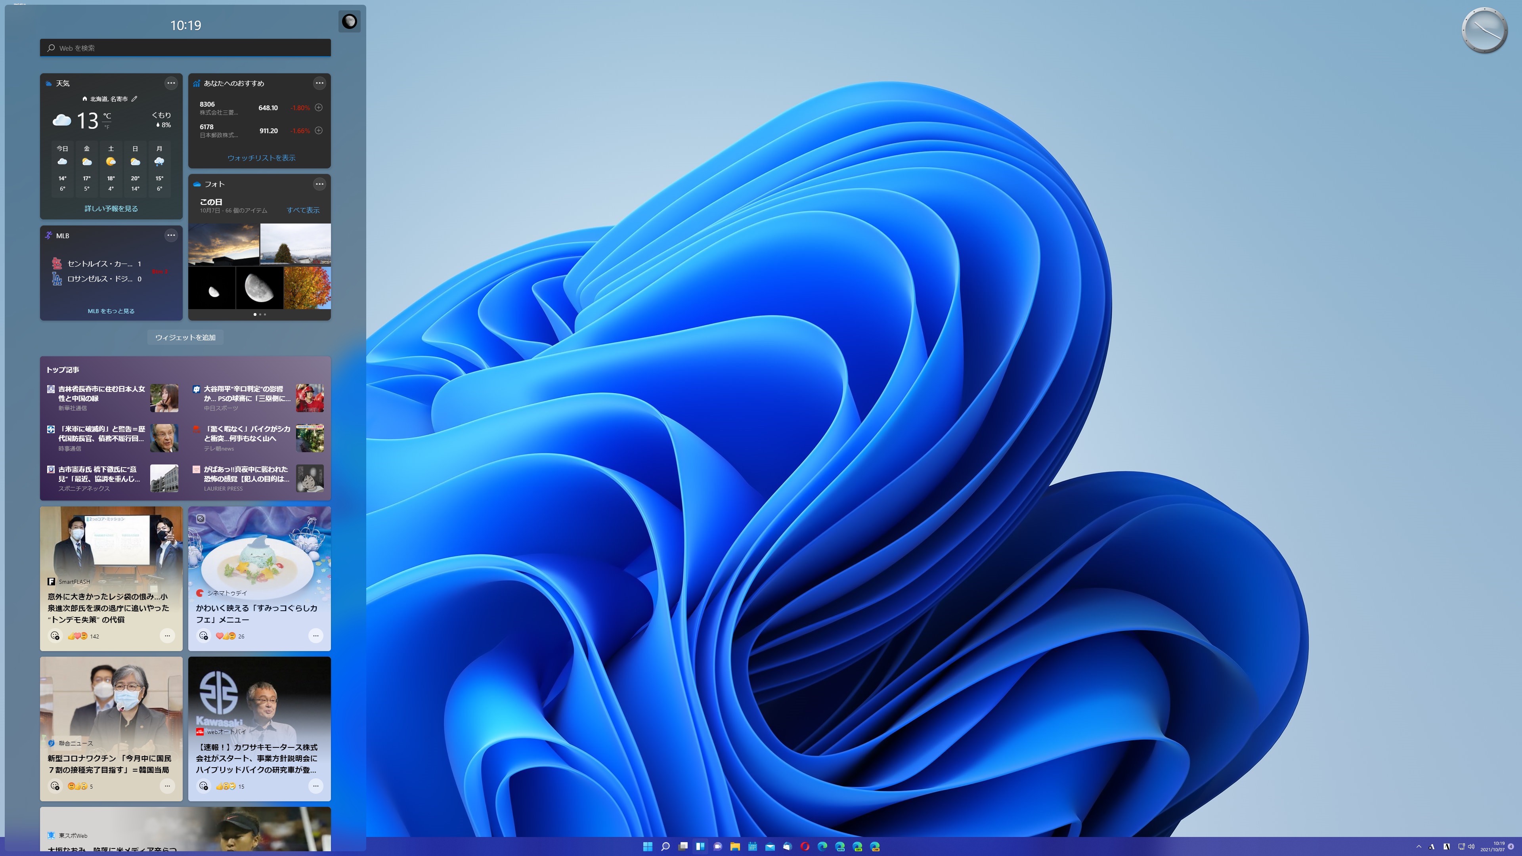The height and width of the screenshot is (856, 1522).
Task: Show hidden system tray icons
Action: pos(1419,846)
